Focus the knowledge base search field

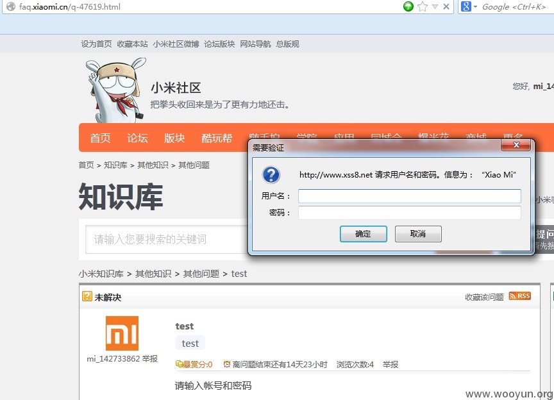(x=167, y=239)
